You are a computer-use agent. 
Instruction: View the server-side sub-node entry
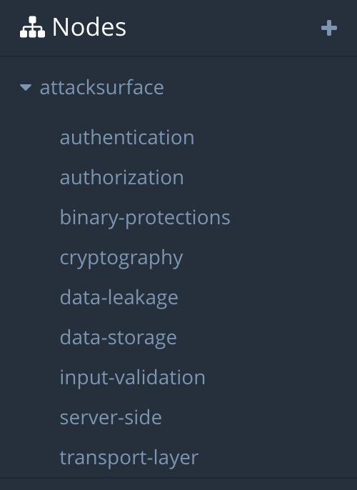point(111,417)
